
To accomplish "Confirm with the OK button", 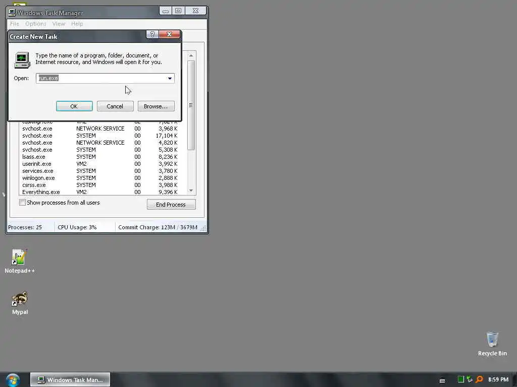I will point(74,106).
